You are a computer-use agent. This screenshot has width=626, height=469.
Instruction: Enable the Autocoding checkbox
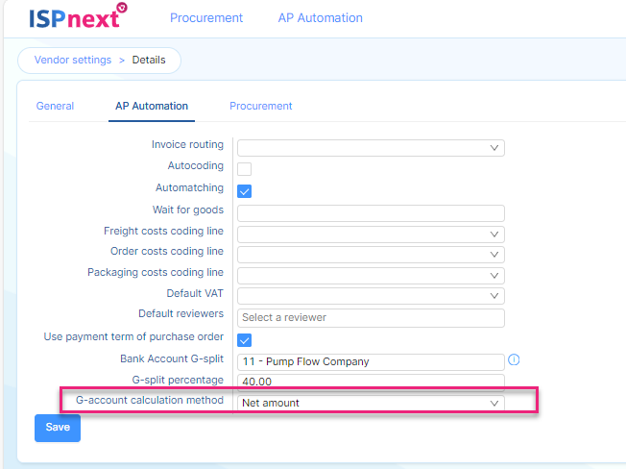click(x=244, y=169)
